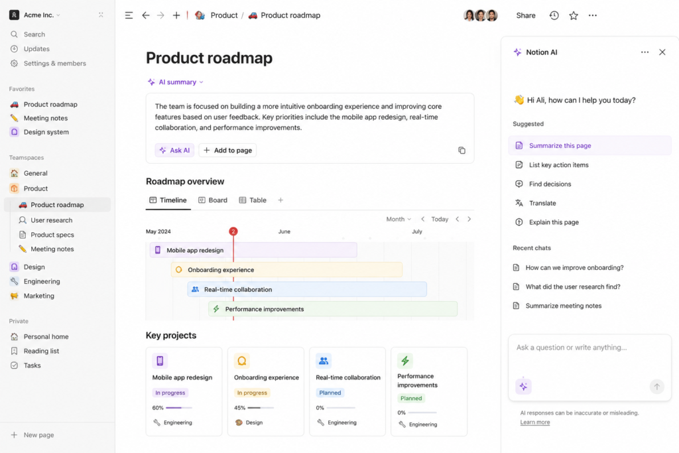Click the Real-time collaboration 0% progress bar
The width and height of the screenshot is (679, 453).
(341, 407)
